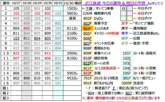Click the ギャラリーHM新調 note

tap(106, 34)
